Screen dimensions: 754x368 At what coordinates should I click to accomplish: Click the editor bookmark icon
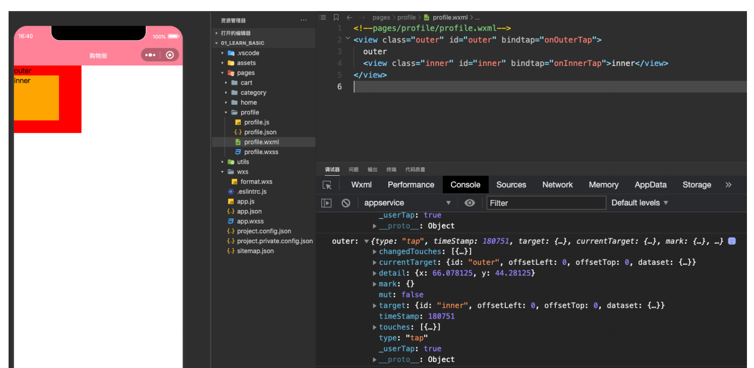(x=336, y=18)
